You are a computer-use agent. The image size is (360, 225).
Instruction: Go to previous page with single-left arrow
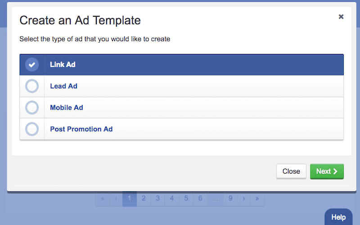pos(116,198)
